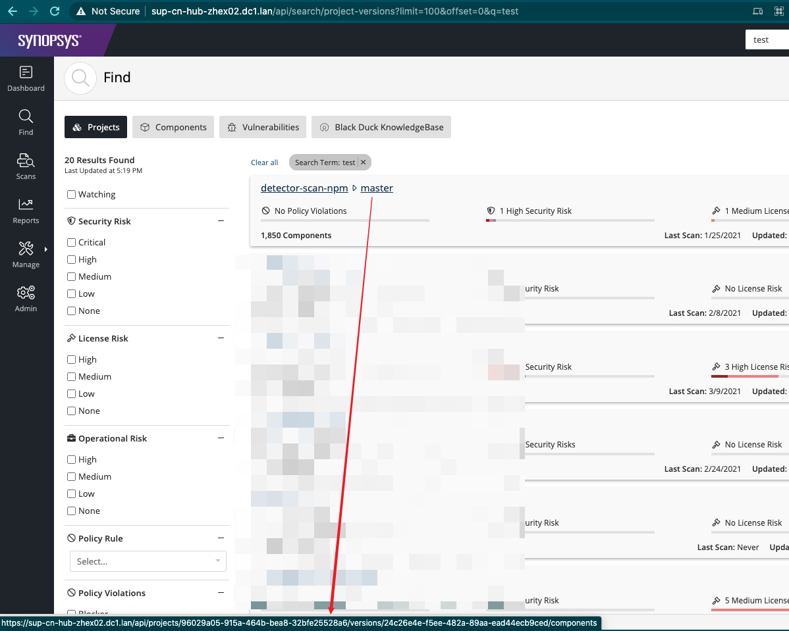This screenshot has width=789, height=631.
Task: Check Low under Security Risk
Action: pos(71,293)
